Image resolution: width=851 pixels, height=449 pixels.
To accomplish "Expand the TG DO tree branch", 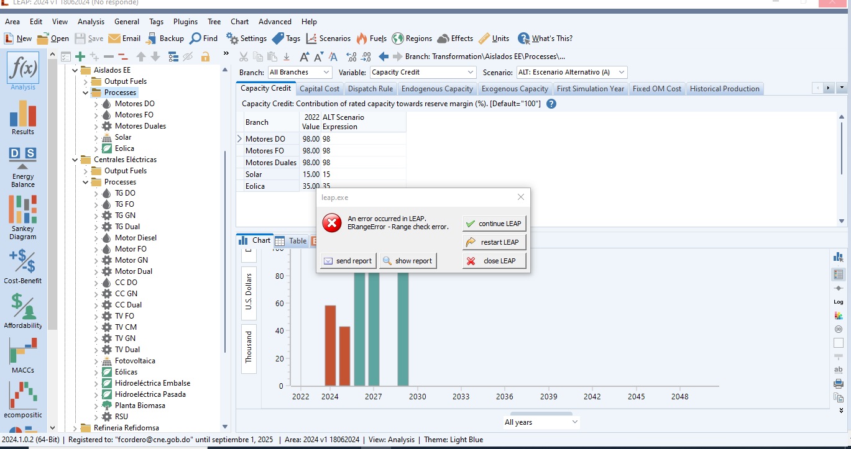I will pyautogui.click(x=96, y=193).
